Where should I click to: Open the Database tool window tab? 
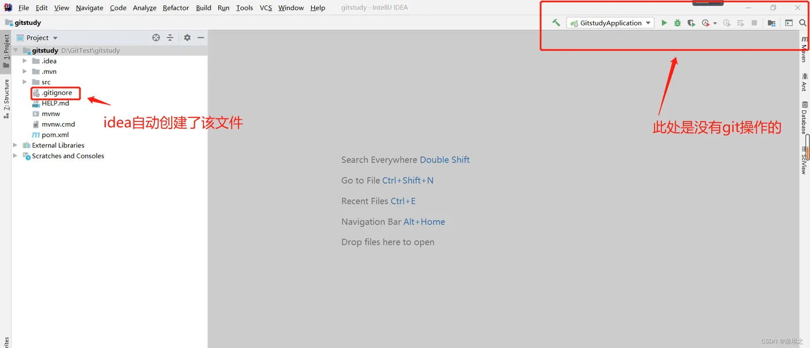coord(804,117)
